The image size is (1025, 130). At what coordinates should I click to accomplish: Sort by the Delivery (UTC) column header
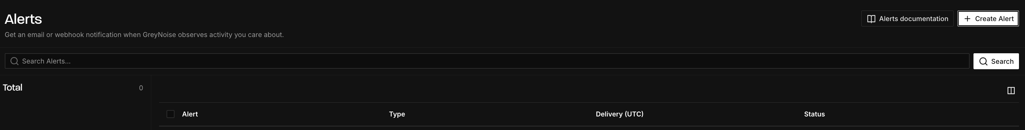tap(619, 114)
